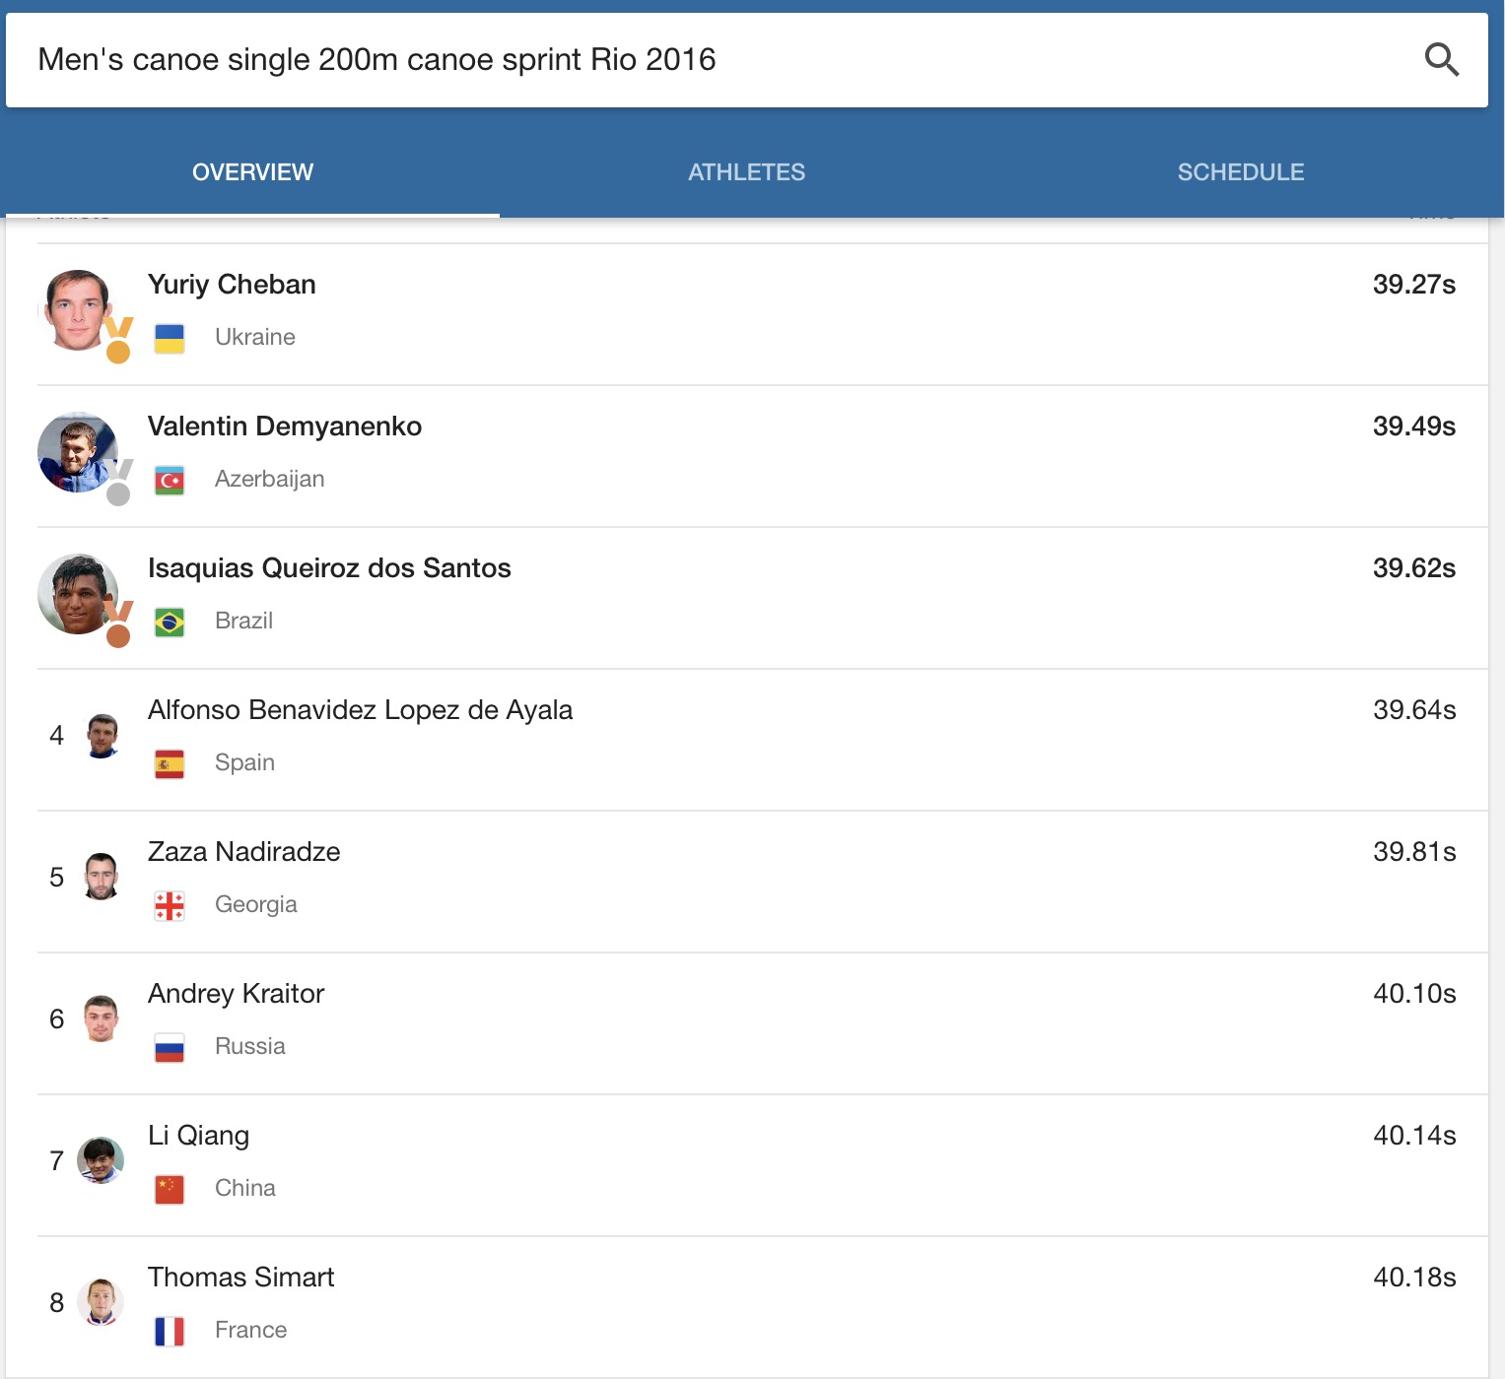1505x1379 pixels.
Task: Open Yuriy Cheban's athlete photo
Action: [x=78, y=310]
